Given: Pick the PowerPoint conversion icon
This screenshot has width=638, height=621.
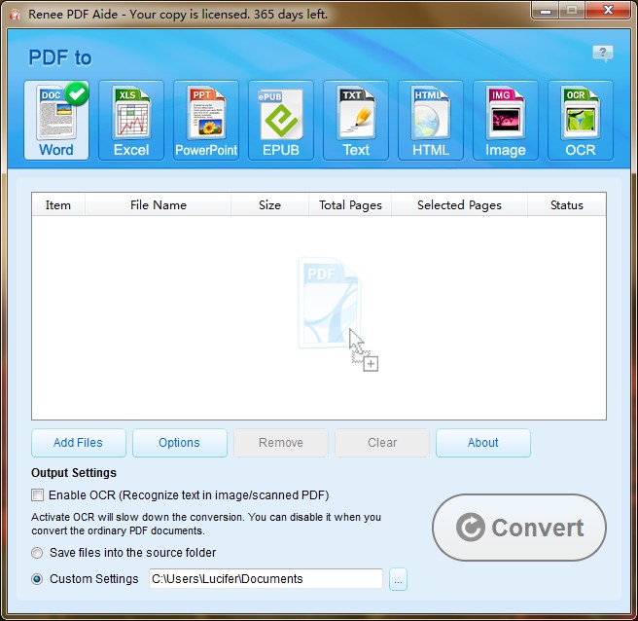Looking at the screenshot, I should click(206, 120).
